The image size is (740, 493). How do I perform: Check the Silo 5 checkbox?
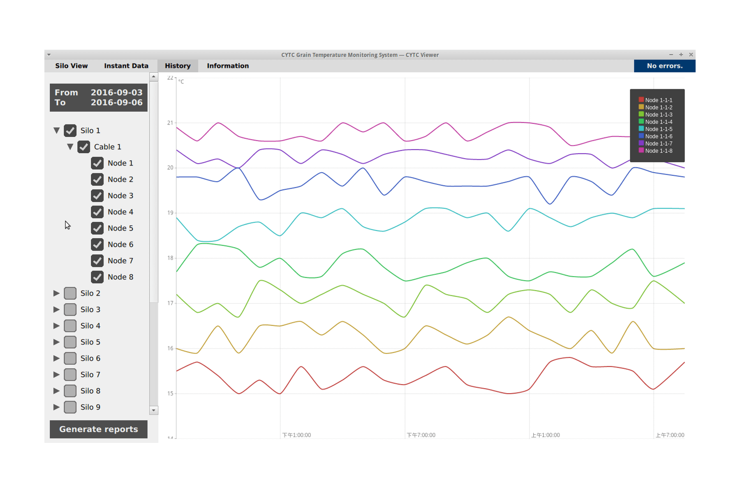point(70,342)
